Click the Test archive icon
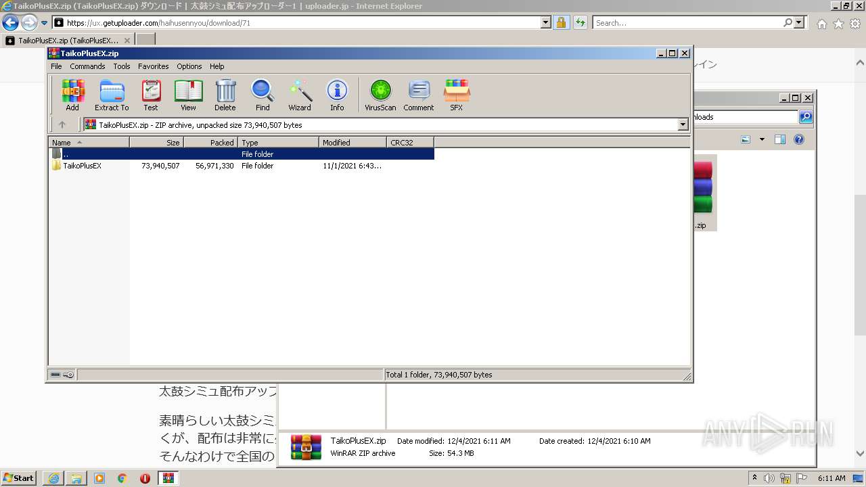 [151, 95]
